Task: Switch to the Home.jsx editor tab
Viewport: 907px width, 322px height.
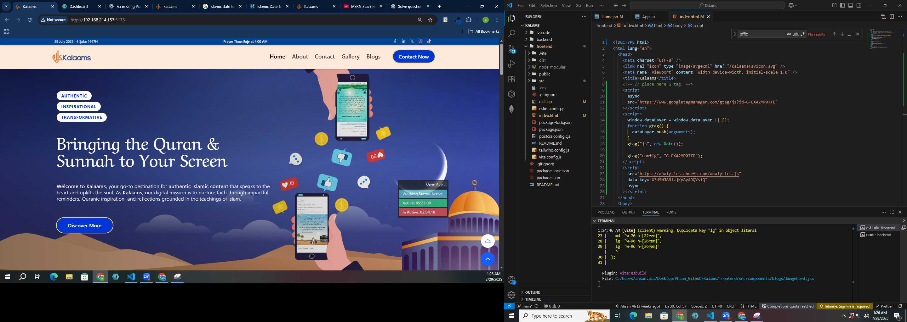Action: point(612,17)
